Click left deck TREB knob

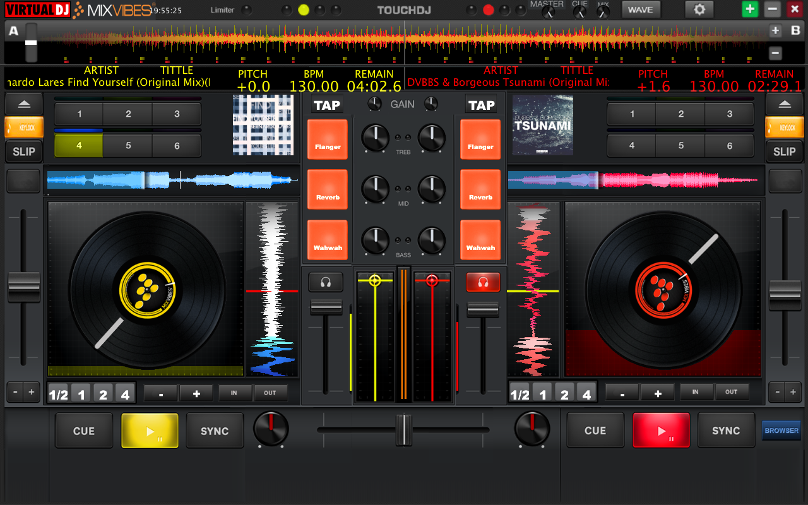(x=375, y=138)
